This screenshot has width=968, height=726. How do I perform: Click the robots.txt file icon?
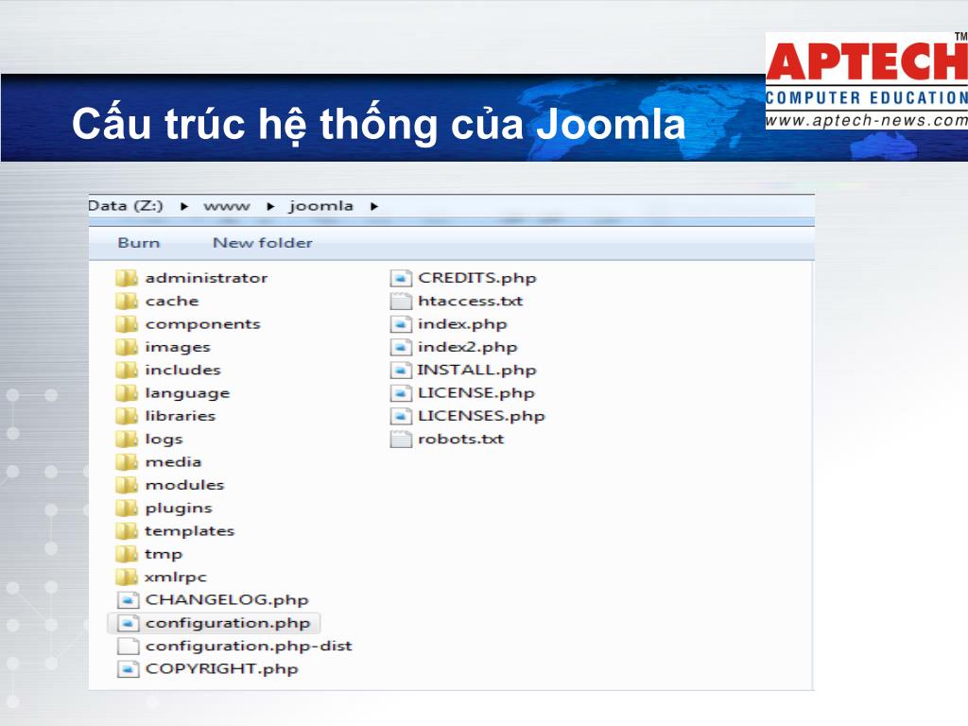(401, 439)
